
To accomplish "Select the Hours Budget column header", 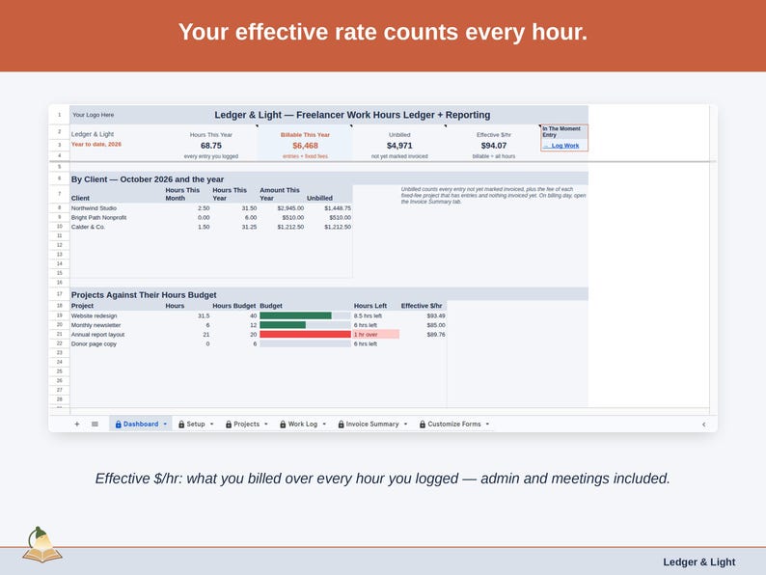I will coord(234,306).
